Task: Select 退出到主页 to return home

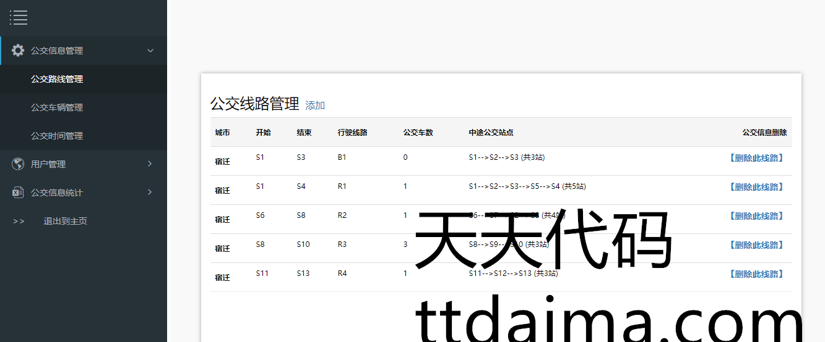Action: 65,221
